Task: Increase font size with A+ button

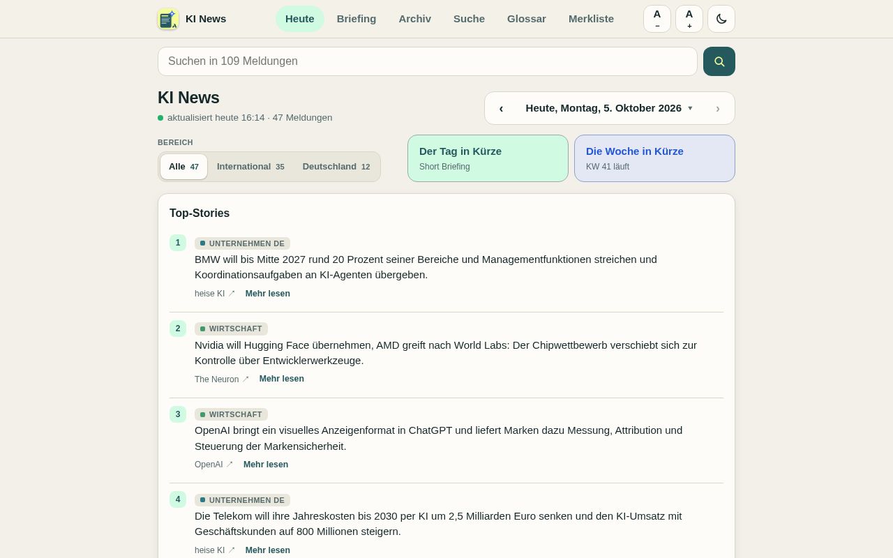Action: [689, 19]
